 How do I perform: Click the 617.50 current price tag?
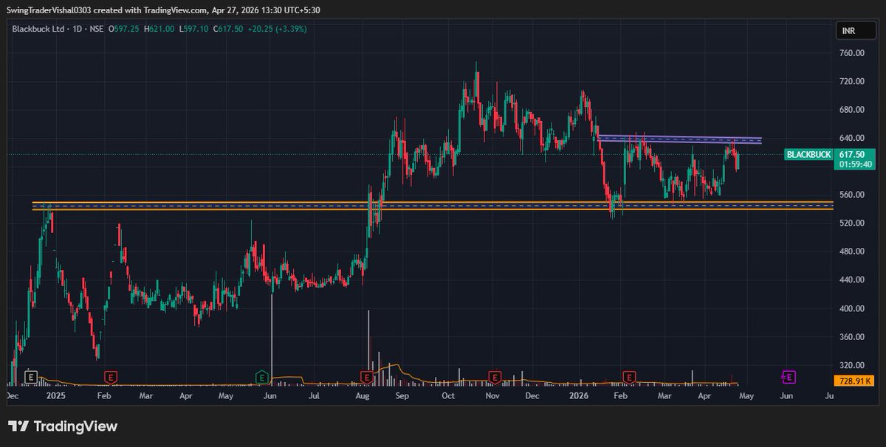[x=854, y=154]
